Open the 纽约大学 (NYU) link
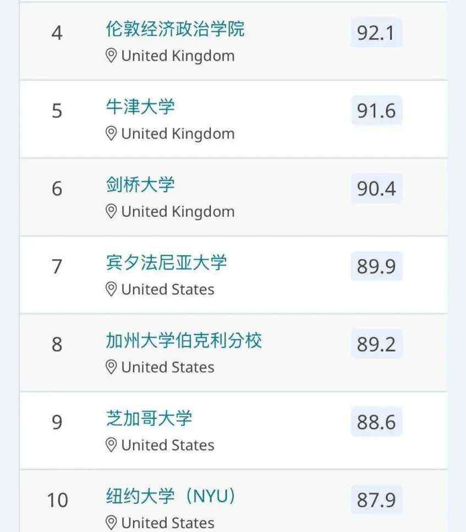This screenshot has width=466, height=532. tap(171, 496)
